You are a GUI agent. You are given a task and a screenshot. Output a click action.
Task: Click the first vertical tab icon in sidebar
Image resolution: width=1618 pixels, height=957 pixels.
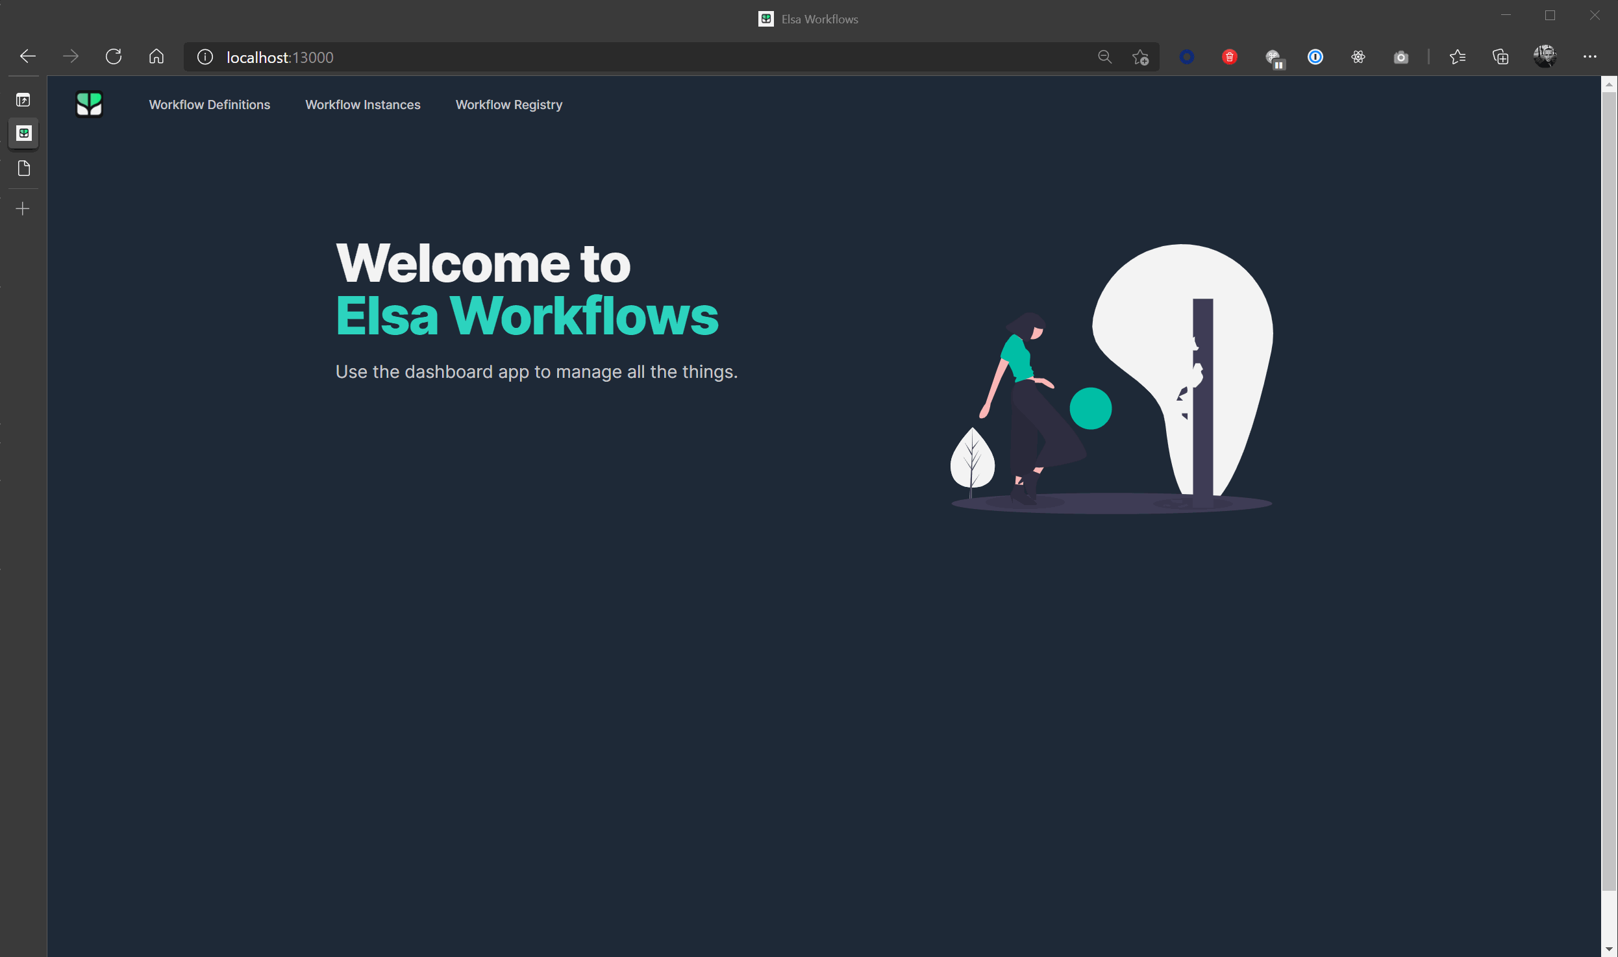23,100
